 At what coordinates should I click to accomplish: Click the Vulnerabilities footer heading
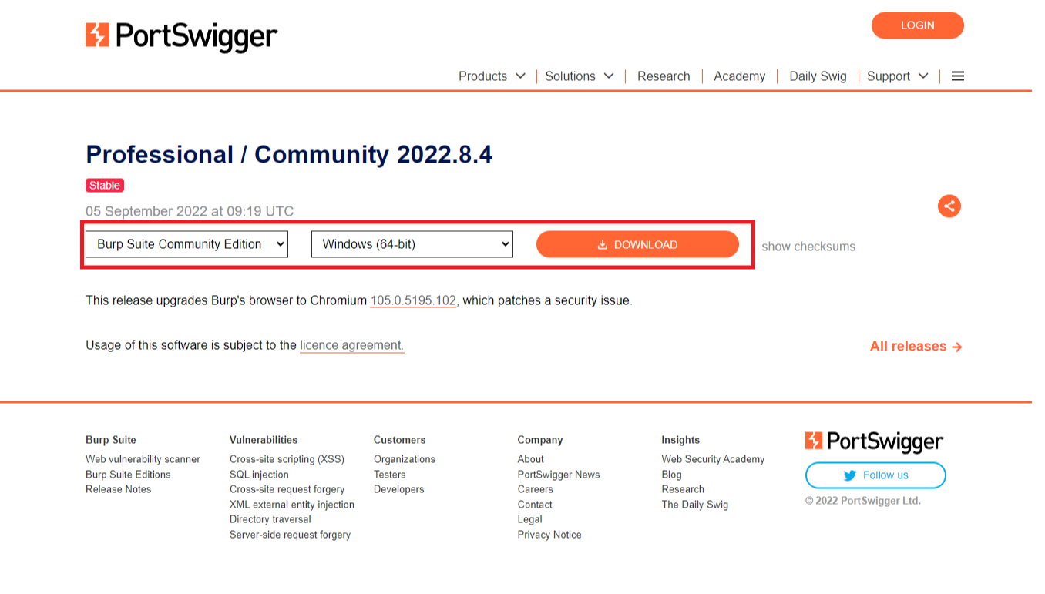pos(264,440)
